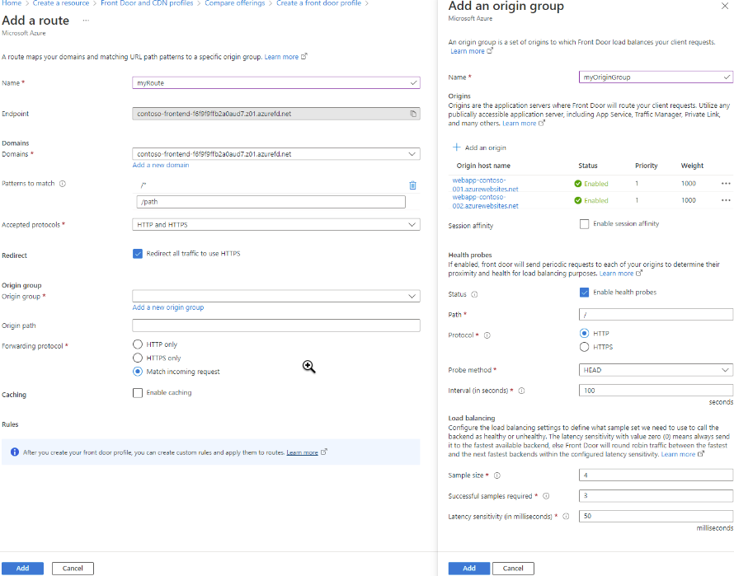
Task: Show the health probe Status info tooltip
Action: coord(474,294)
